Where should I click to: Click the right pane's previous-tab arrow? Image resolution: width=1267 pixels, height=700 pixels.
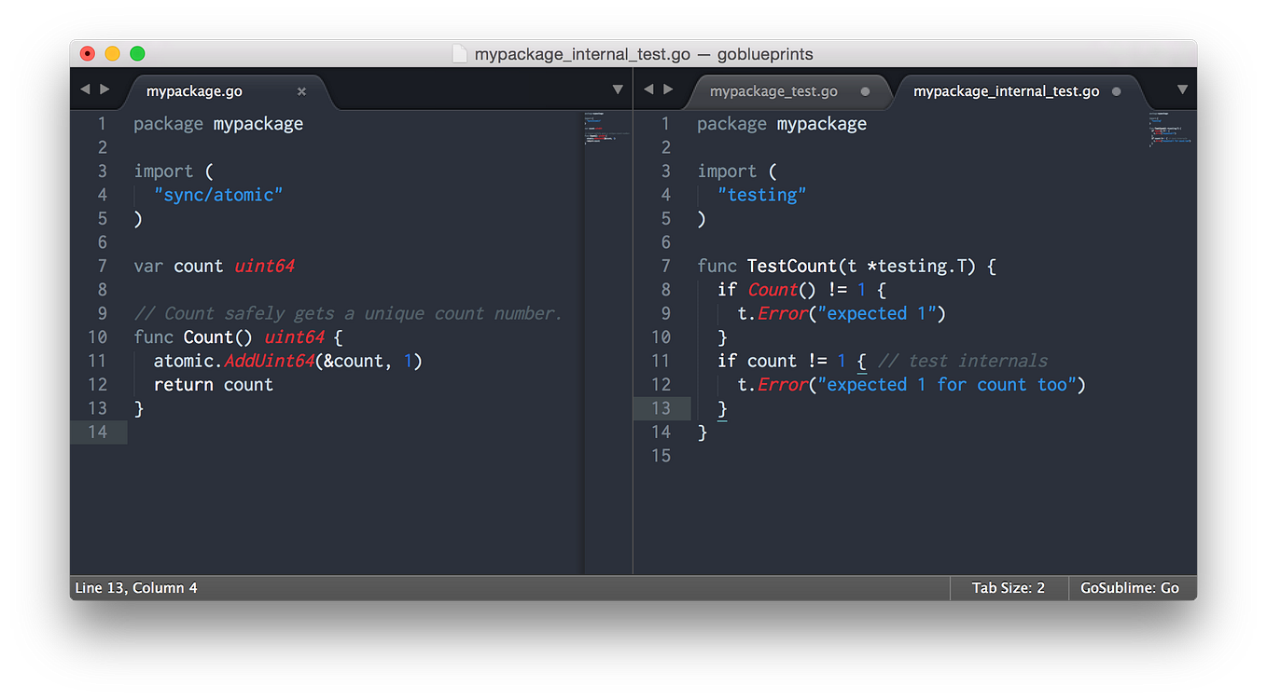(648, 89)
